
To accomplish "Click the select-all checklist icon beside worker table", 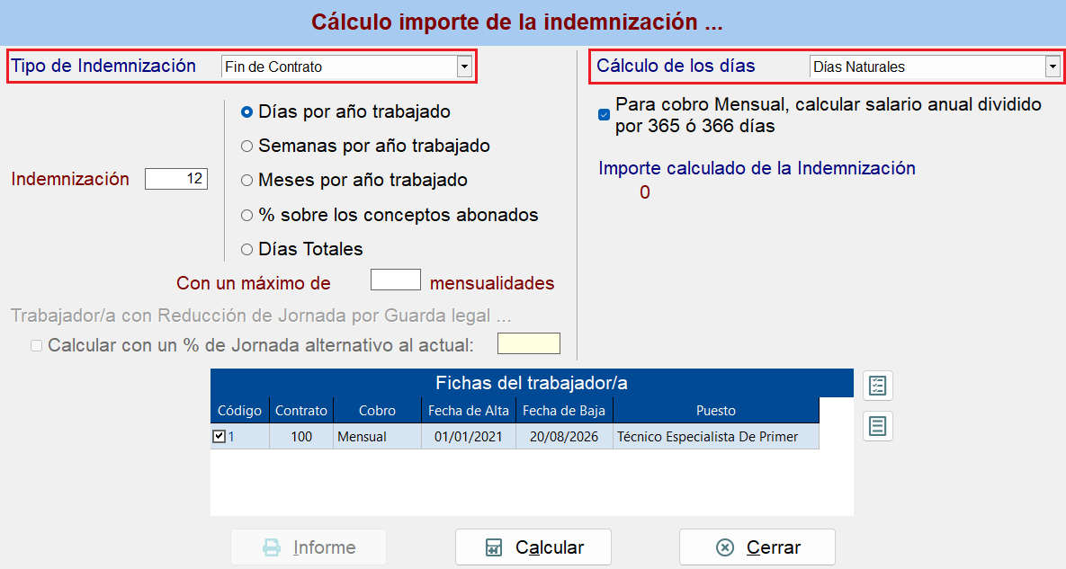I will 878,386.
